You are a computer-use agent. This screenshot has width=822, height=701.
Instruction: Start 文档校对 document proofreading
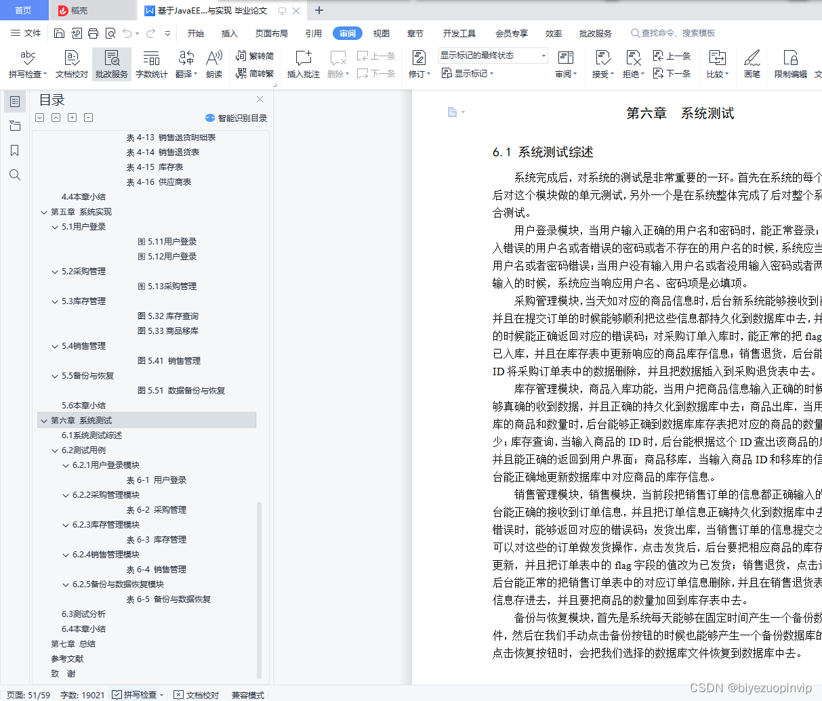(70, 64)
